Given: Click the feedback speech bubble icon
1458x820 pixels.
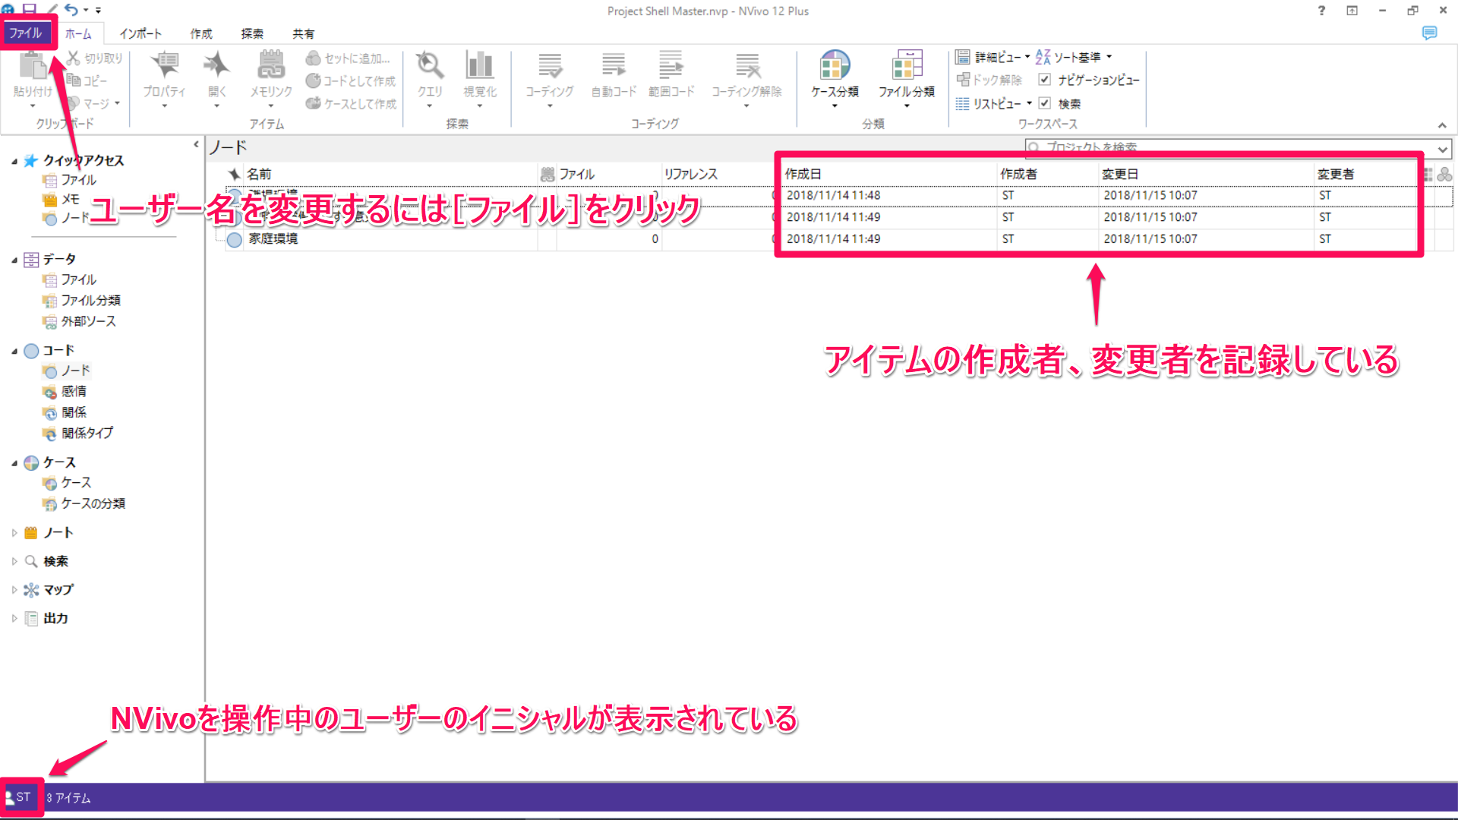Looking at the screenshot, I should [x=1429, y=33].
